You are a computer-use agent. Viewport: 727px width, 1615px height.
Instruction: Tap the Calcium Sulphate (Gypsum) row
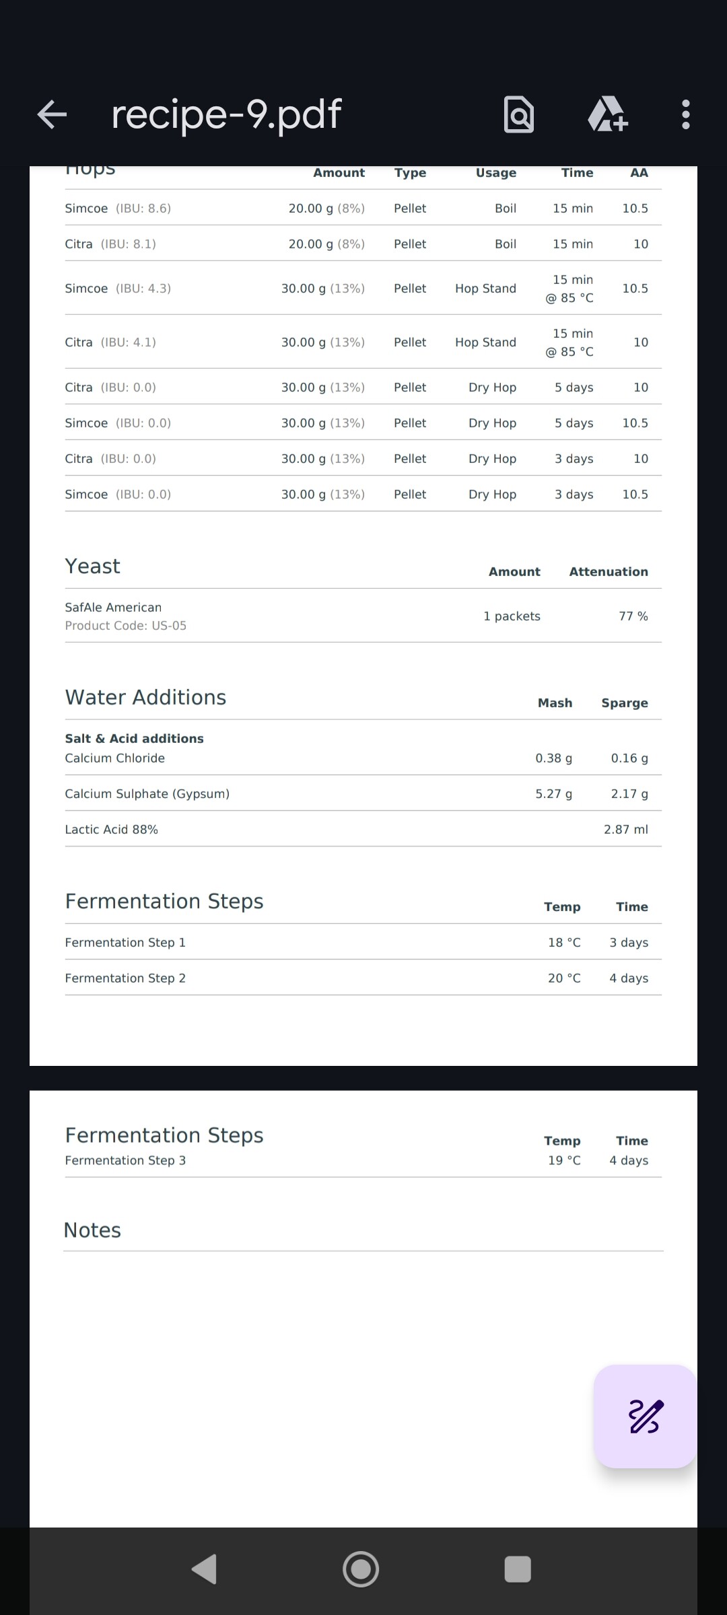point(363,793)
